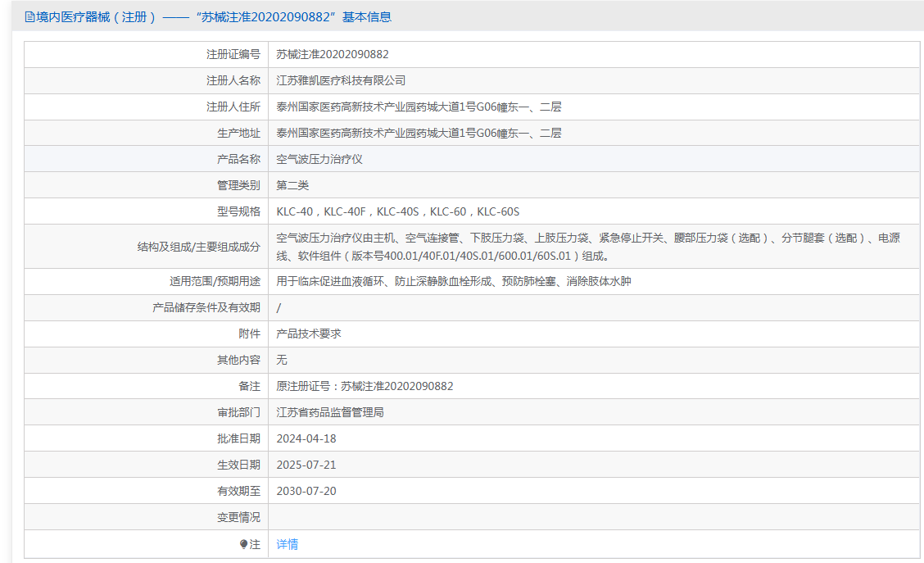Select product name 空气波压力治疗仪
Image resolution: width=924 pixels, height=563 pixels.
point(319,159)
